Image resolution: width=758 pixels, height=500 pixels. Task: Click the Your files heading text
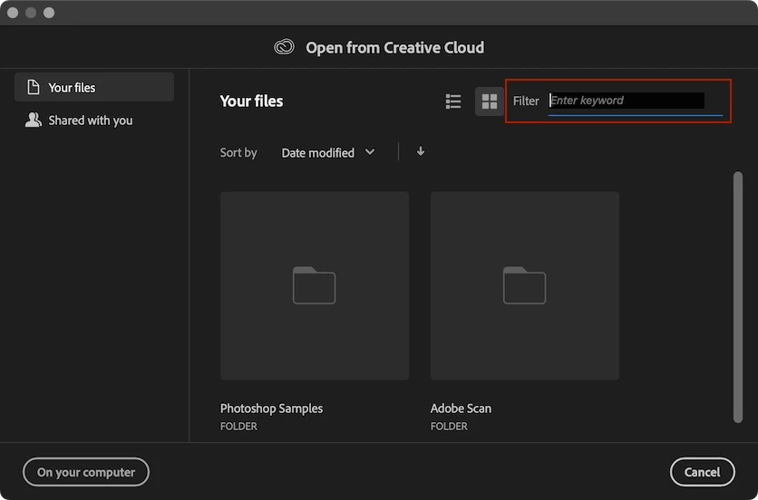point(251,101)
